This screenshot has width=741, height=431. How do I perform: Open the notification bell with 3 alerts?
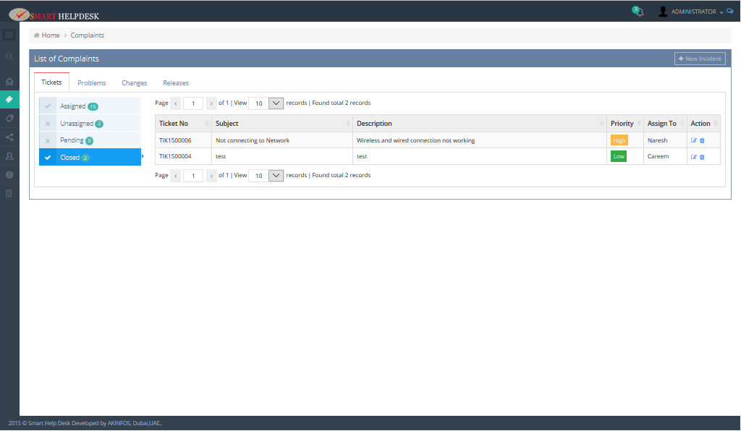(x=638, y=12)
